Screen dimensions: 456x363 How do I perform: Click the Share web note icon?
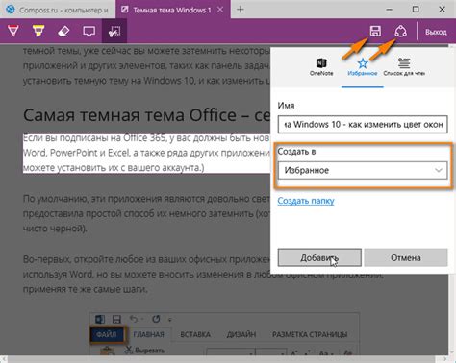coord(401,32)
